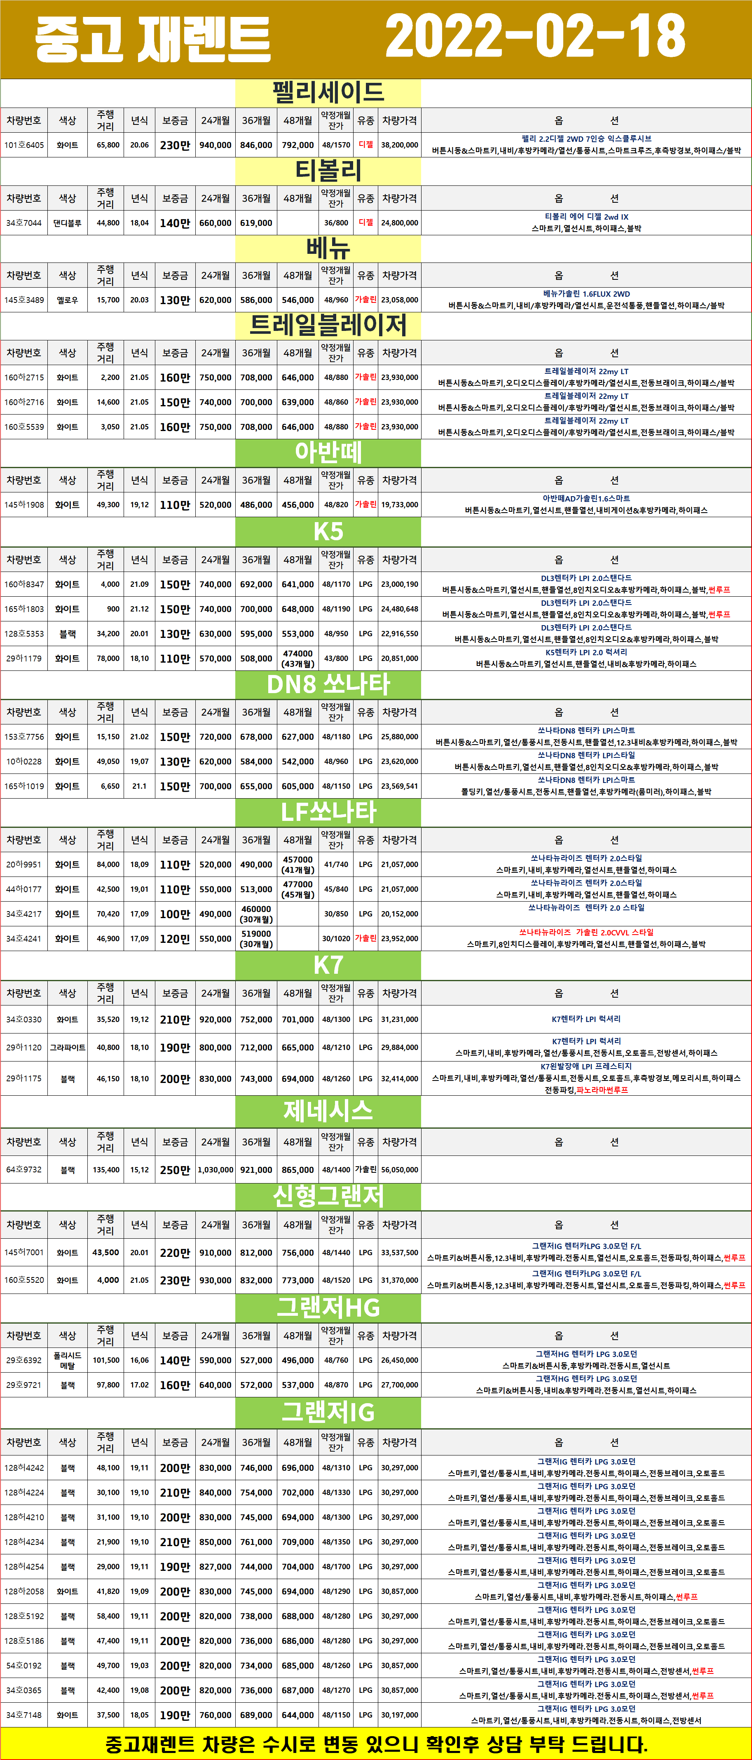Click the 펠리세이드 section header
The height and width of the screenshot is (1760, 752).
[x=328, y=93]
